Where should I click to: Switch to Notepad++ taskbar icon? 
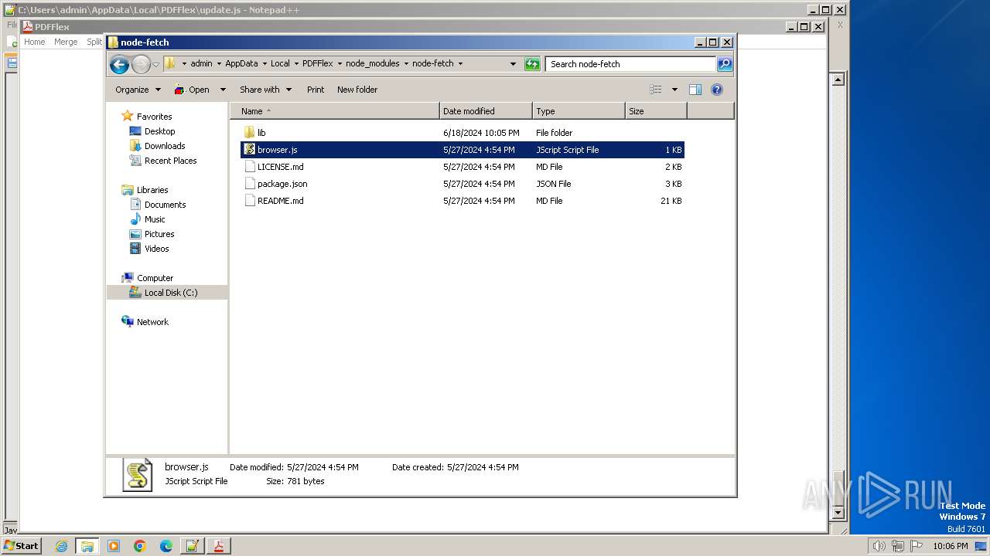pos(193,546)
